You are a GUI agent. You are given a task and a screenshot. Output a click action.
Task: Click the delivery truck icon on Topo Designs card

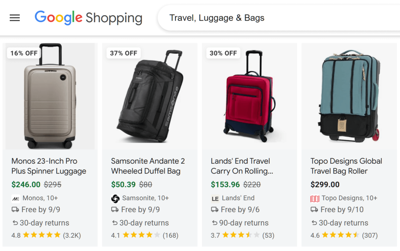[314, 210]
